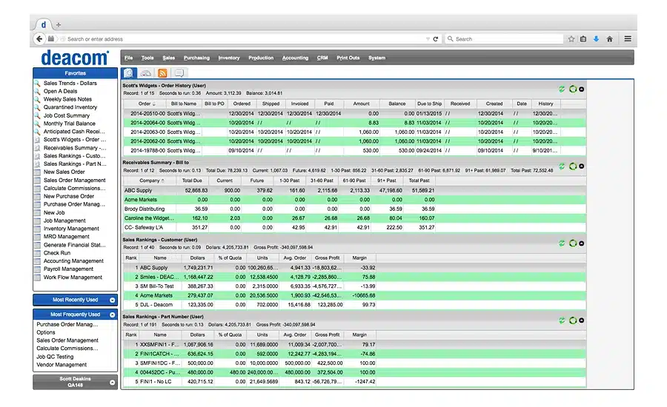Open the browser hamburger menu

click(628, 39)
